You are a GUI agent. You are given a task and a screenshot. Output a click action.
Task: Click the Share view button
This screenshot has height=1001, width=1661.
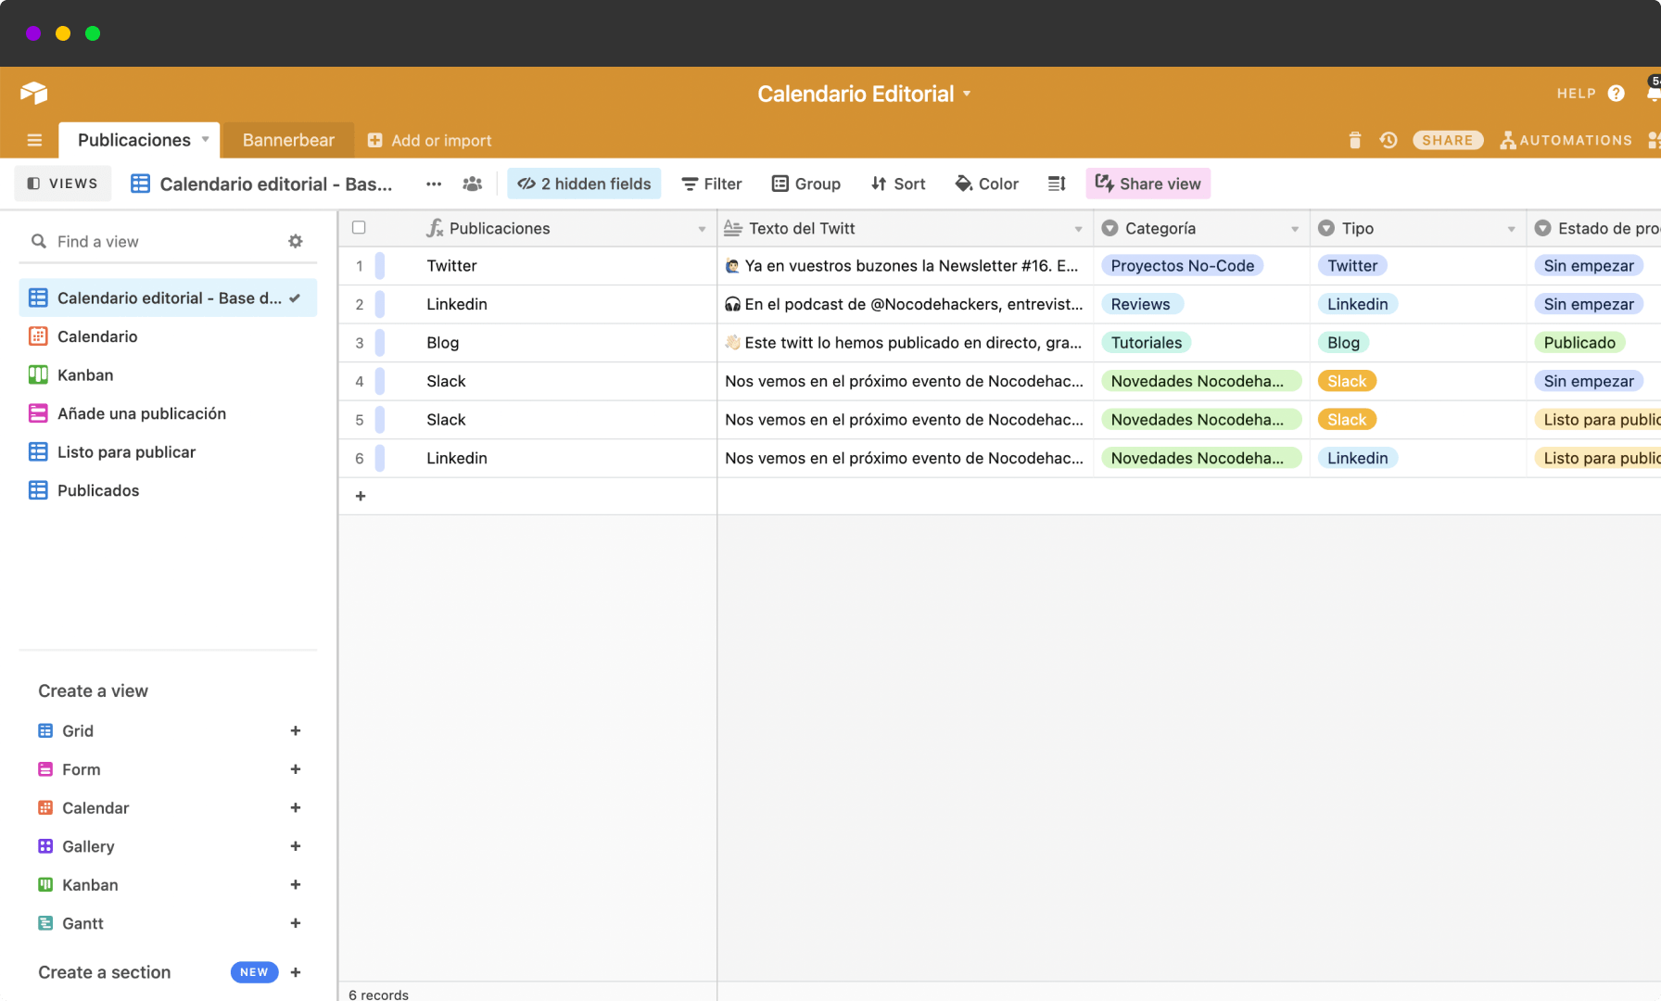point(1147,184)
